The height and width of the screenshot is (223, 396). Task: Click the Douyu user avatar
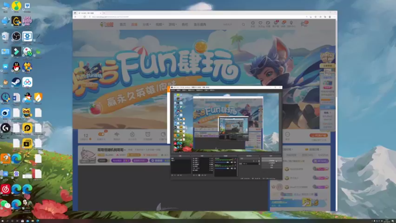click(304, 24)
